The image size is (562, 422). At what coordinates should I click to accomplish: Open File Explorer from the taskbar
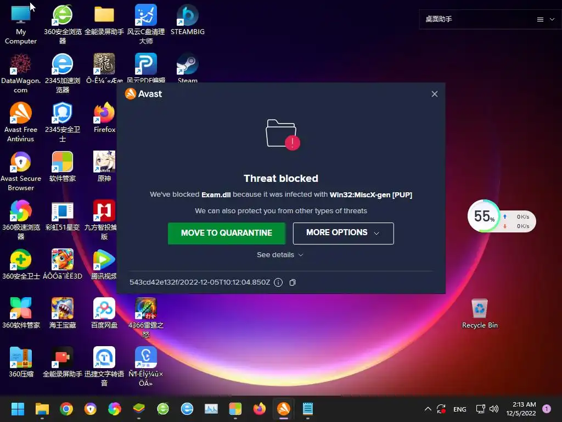coord(42,409)
